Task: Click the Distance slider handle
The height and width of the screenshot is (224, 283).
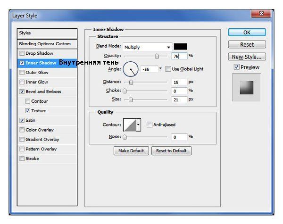Action: coord(131,83)
